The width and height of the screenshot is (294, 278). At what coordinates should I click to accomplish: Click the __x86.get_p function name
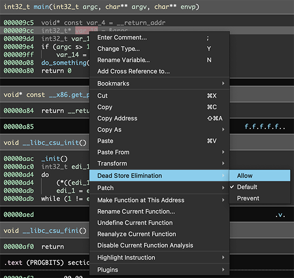(x=69, y=95)
